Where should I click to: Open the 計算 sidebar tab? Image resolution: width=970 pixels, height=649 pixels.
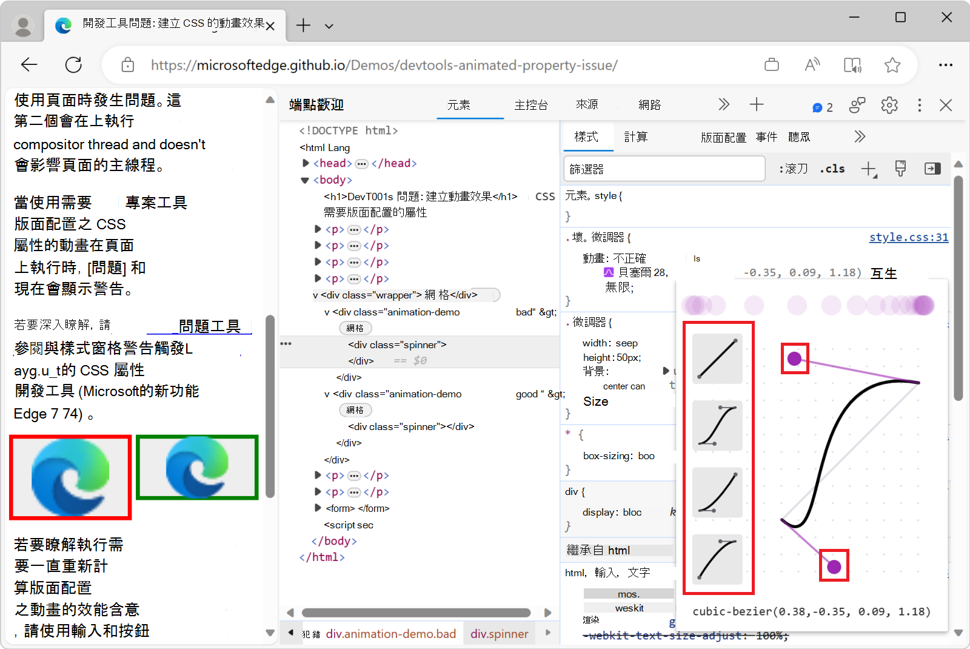pyautogui.click(x=636, y=137)
